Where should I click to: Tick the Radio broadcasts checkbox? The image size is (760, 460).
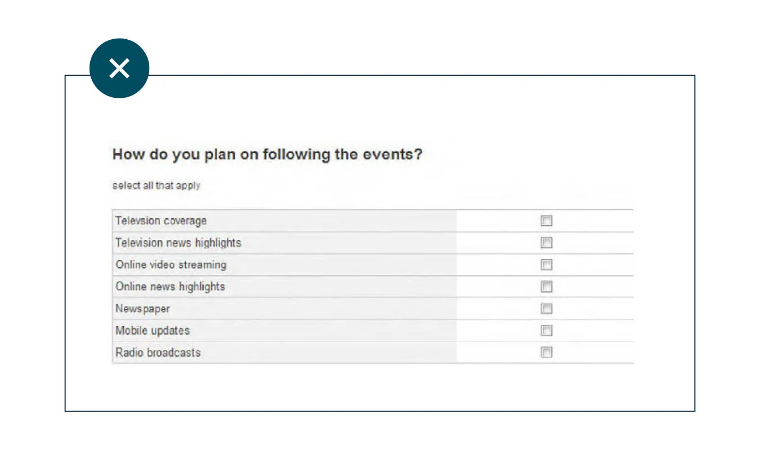546,352
